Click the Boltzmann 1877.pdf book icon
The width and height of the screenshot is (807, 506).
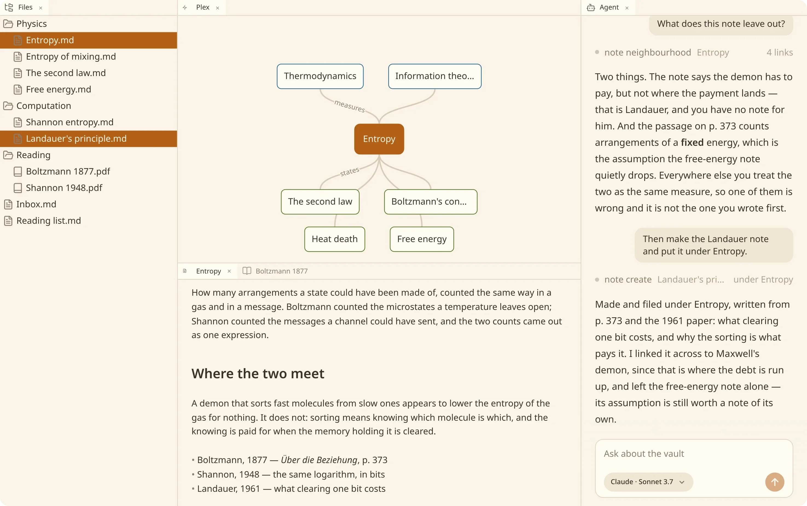18,171
